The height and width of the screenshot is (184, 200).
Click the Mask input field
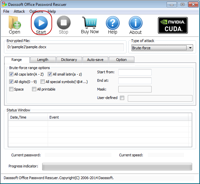point(135,89)
